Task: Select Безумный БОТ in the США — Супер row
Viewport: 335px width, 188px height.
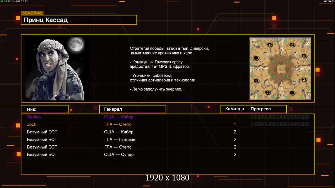Action: [x=42, y=154]
